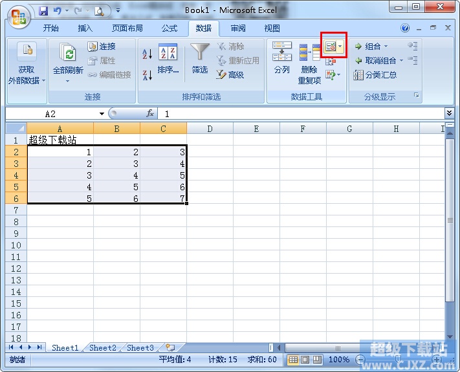Click the Sort Ascending (A to Z) icon
460x372 pixels.
click(147, 54)
